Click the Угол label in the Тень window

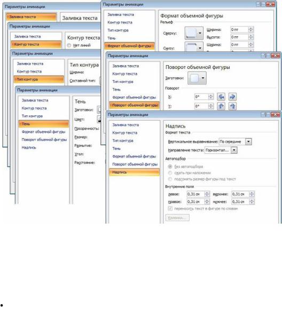(79, 154)
